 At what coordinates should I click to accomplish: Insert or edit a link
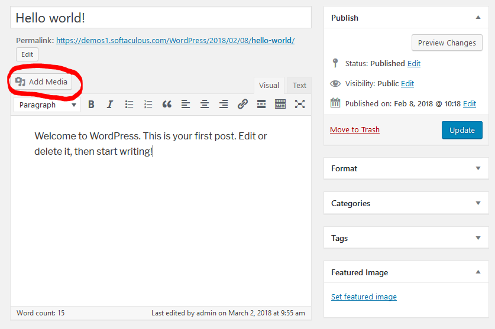pos(242,104)
